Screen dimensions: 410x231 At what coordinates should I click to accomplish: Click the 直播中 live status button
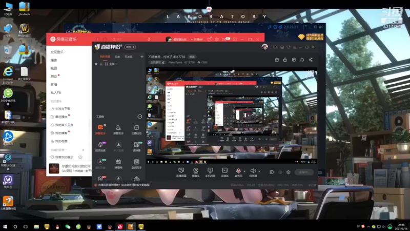pyautogui.click(x=304, y=172)
